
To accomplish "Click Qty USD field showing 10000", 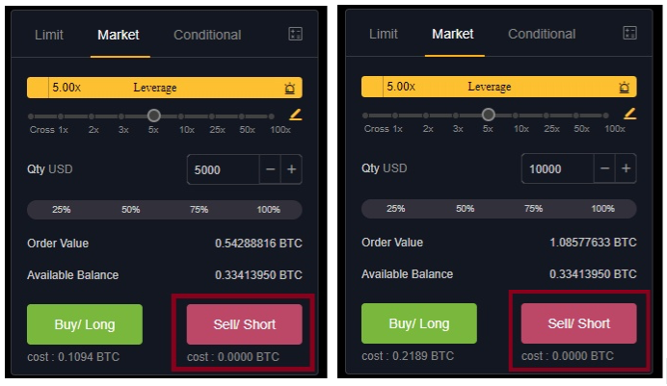I will (x=558, y=168).
